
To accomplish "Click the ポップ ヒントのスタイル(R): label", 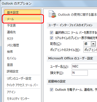I will tap(65, 50).
